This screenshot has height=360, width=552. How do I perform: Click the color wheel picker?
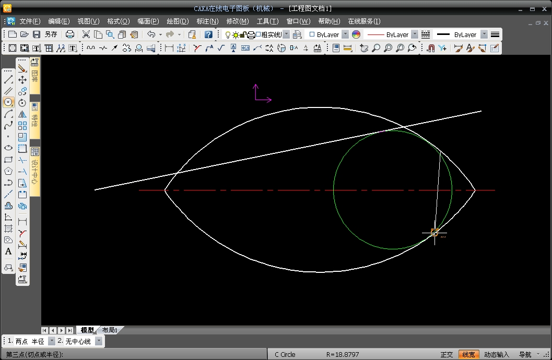[x=356, y=34]
